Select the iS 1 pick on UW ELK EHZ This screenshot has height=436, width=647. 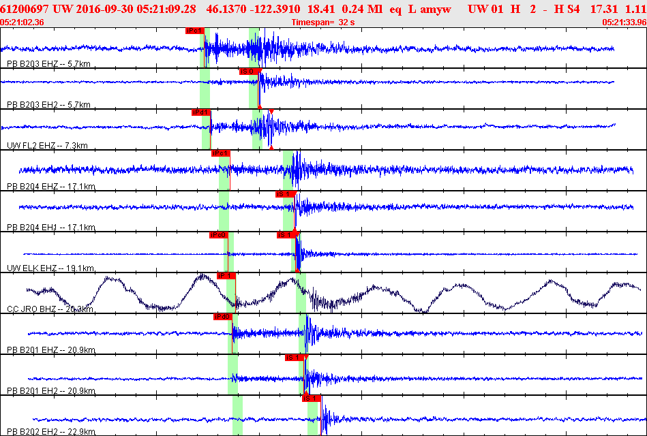click(x=287, y=235)
